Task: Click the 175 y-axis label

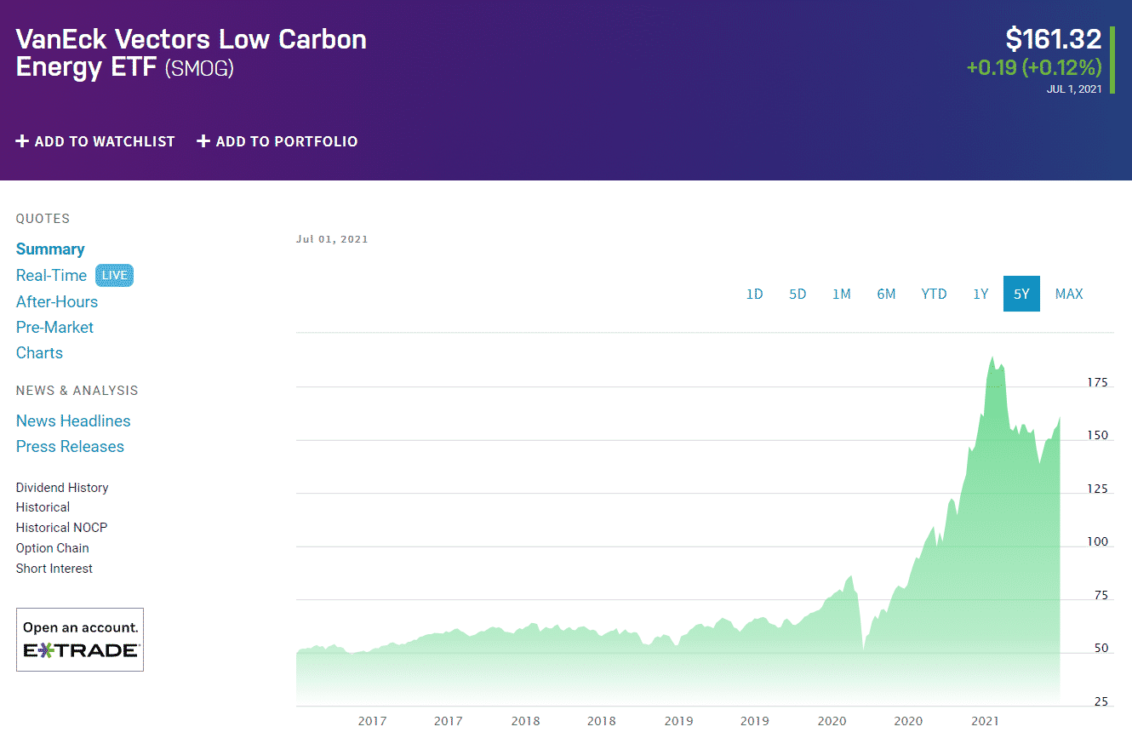Action: (1098, 383)
